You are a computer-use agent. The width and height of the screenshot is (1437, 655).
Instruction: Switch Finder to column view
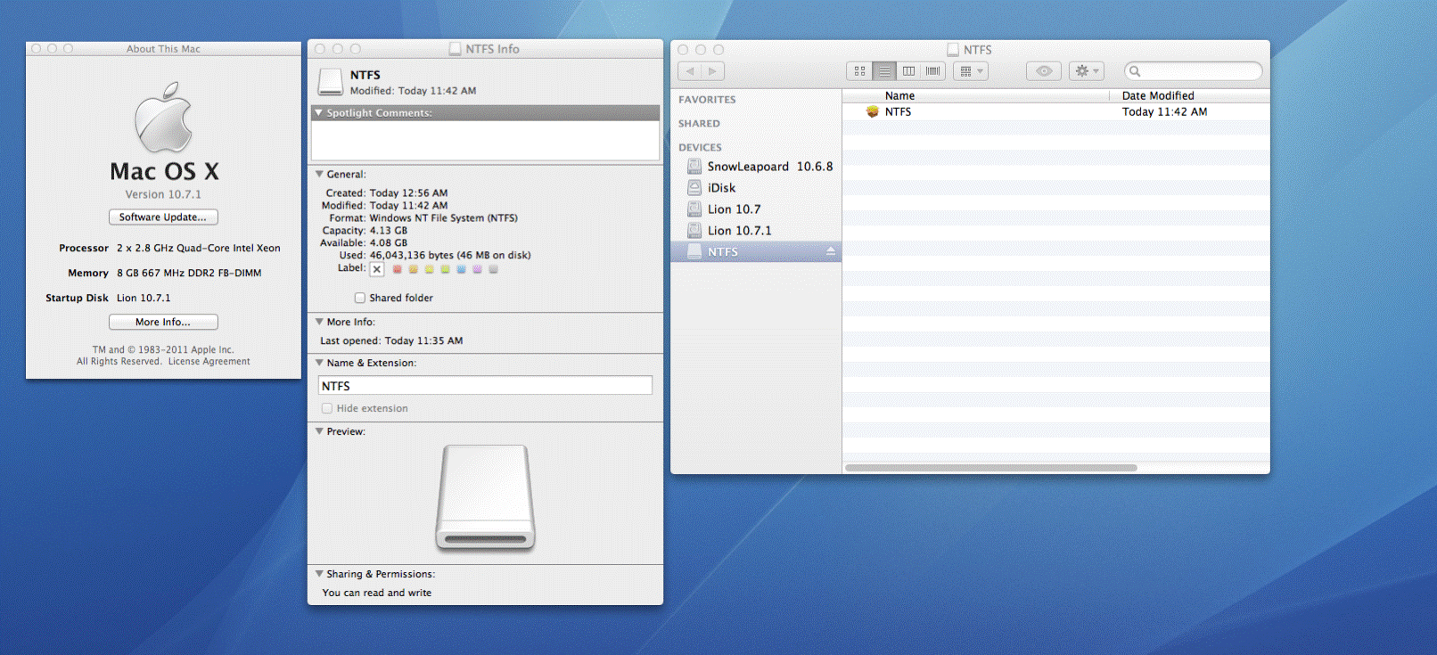[908, 71]
